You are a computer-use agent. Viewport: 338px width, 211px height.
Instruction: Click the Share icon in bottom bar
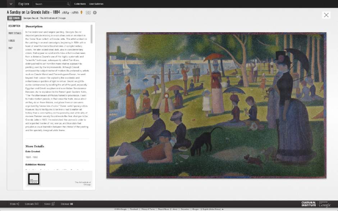tap(18, 204)
